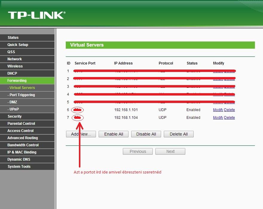Delete the 192.168.1.104 entry
The height and width of the screenshot is (209, 263).
coord(230,118)
